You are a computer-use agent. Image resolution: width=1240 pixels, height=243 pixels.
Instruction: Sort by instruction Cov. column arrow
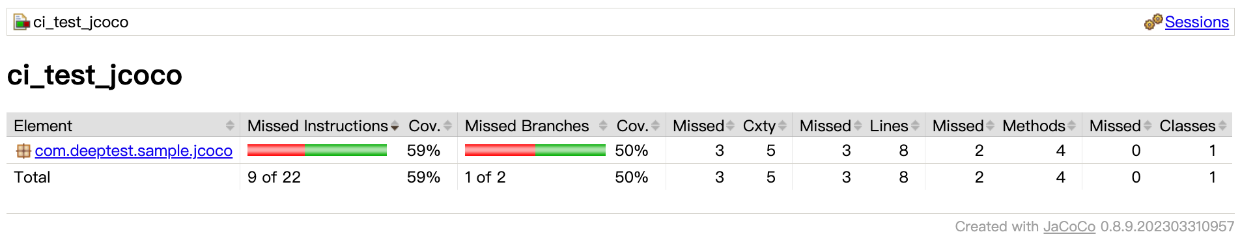click(447, 125)
